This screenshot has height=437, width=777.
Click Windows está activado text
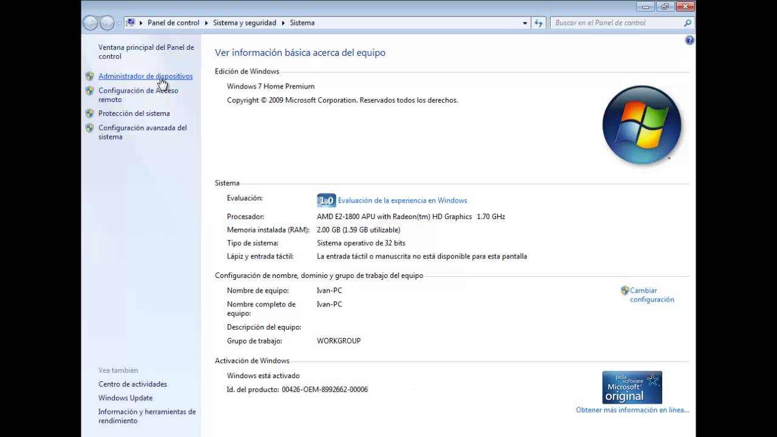[x=263, y=376]
